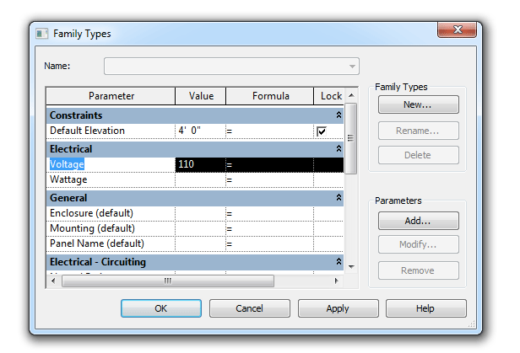Click the Formula column header
Screen dimensions: 520x353
click(x=269, y=96)
